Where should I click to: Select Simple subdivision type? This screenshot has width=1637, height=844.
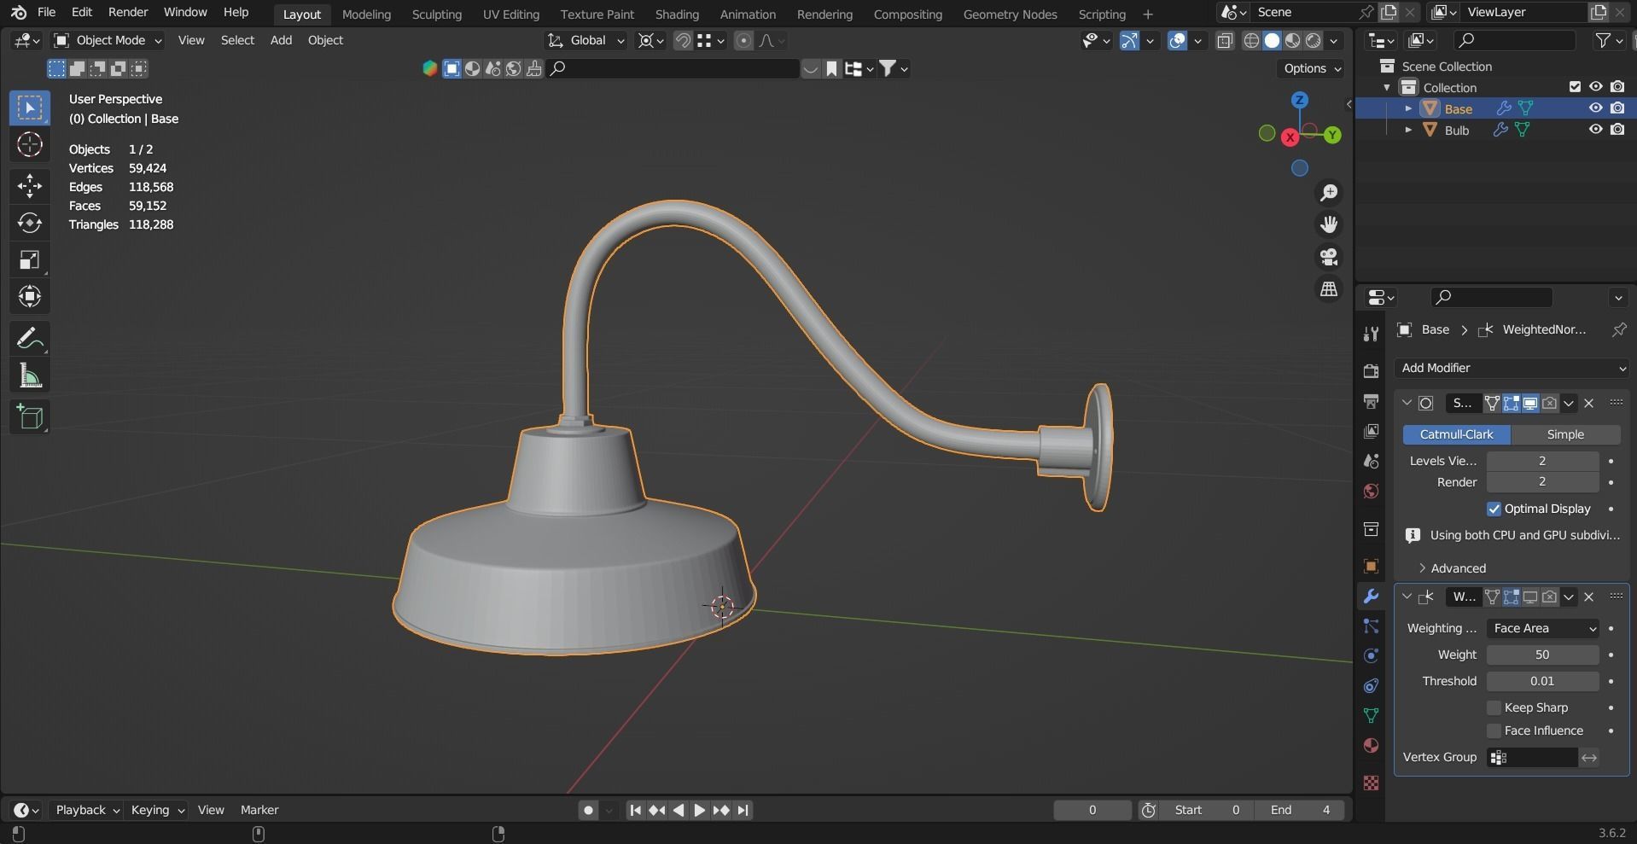pos(1565,434)
